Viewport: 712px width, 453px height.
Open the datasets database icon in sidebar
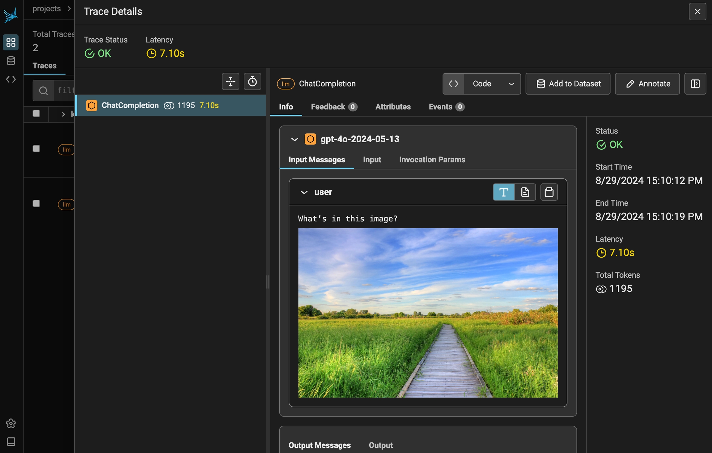[11, 61]
